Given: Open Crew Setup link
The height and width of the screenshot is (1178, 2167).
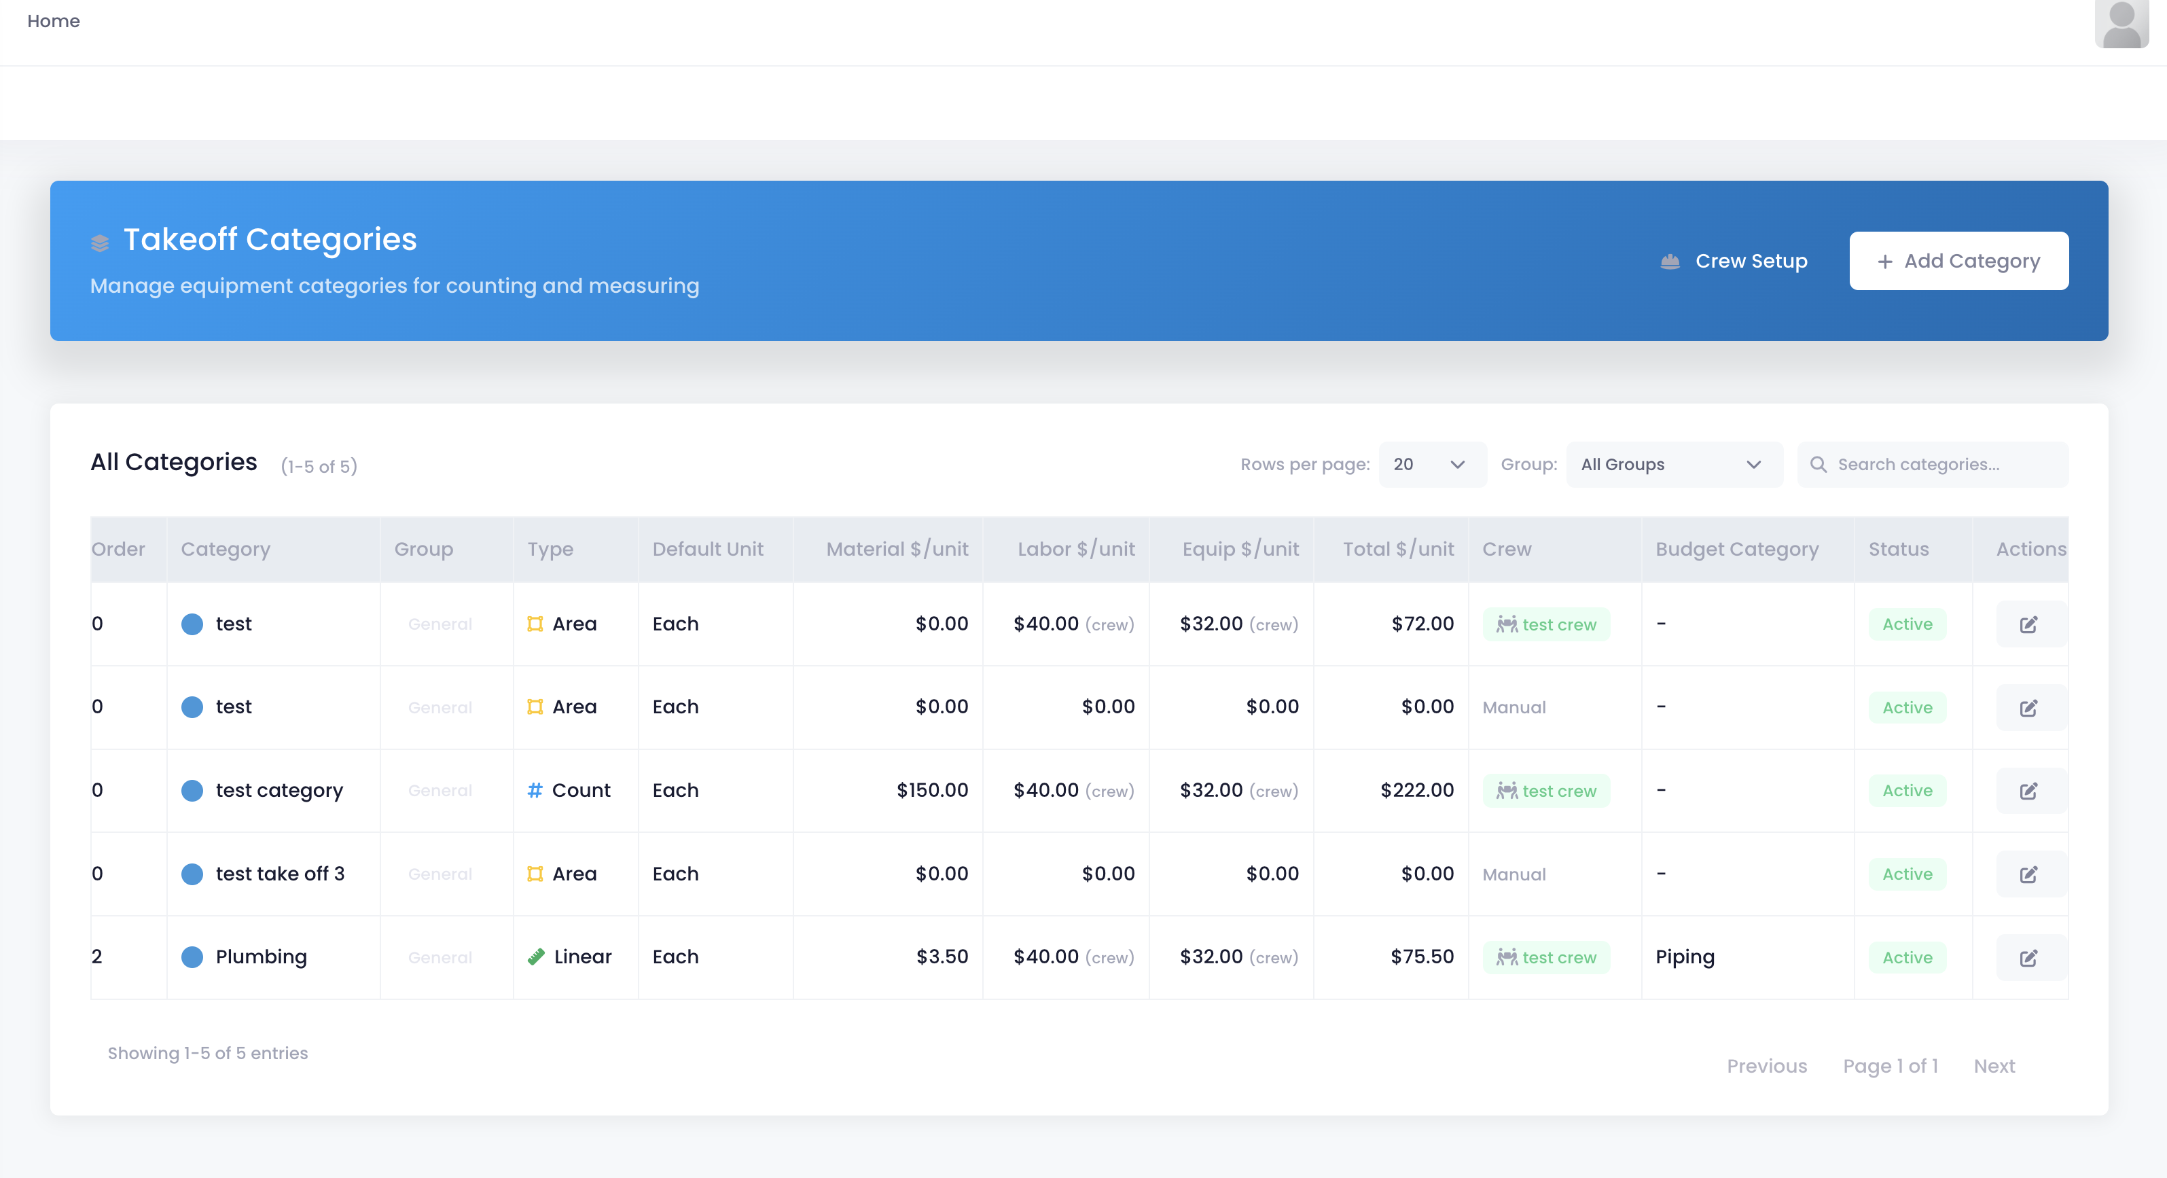Looking at the screenshot, I should [x=1751, y=261].
